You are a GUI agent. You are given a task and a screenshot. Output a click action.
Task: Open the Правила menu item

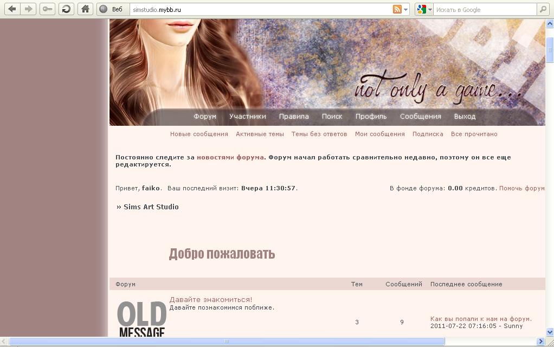pos(294,116)
